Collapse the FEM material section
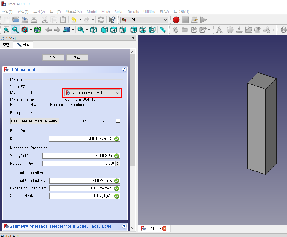 pos(124,69)
